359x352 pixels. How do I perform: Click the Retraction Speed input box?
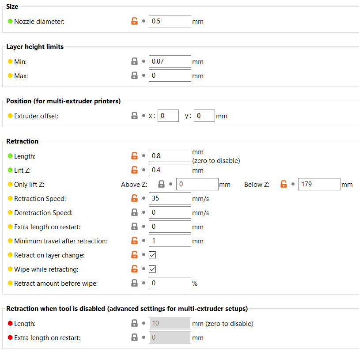[170, 198]
